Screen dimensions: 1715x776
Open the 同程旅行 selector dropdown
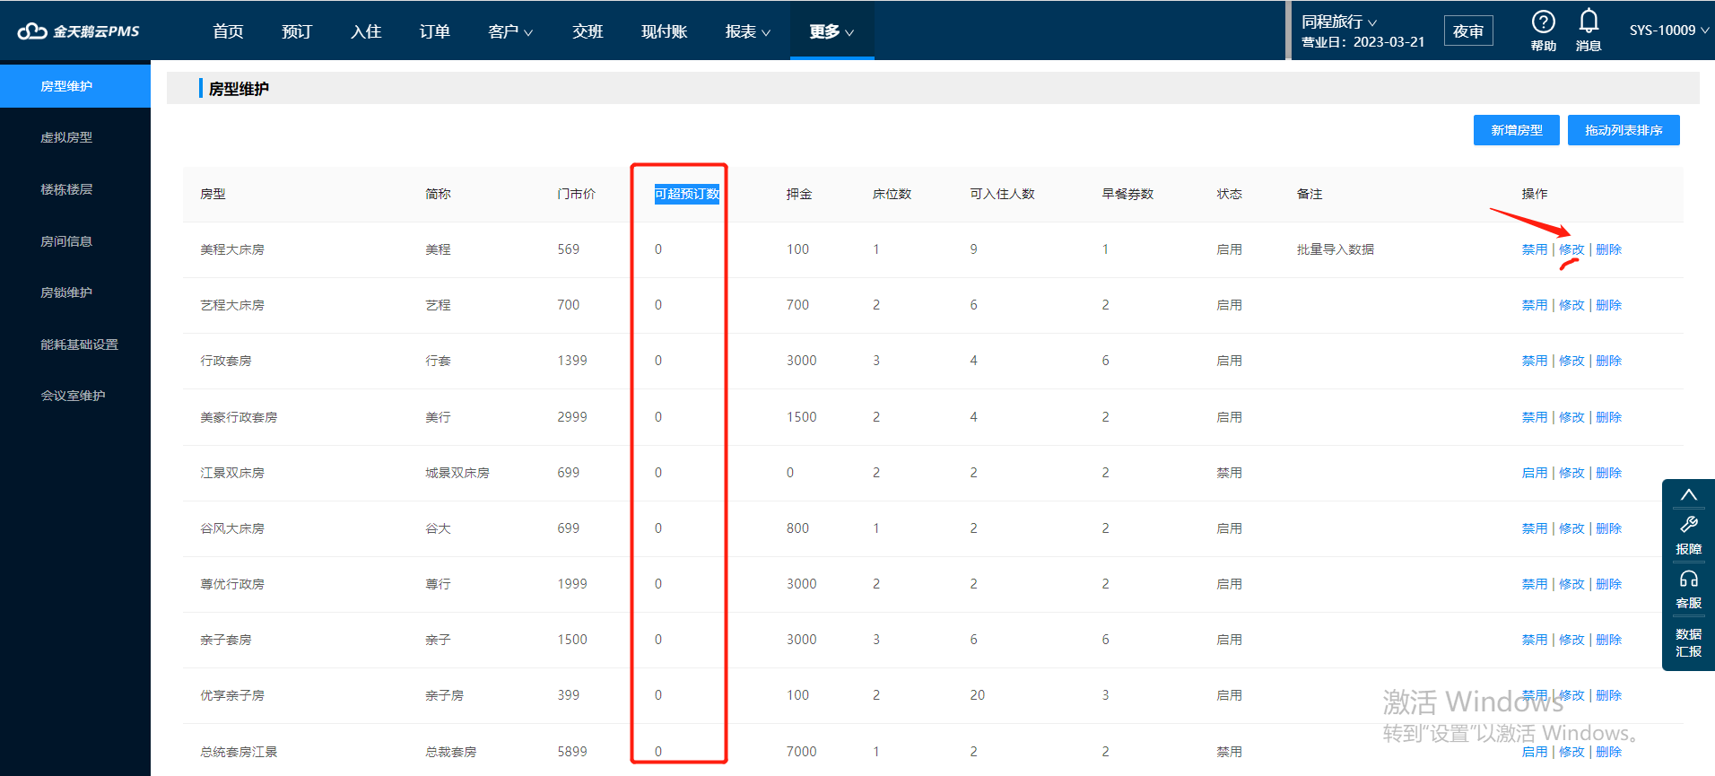[x=1339, y=22]
